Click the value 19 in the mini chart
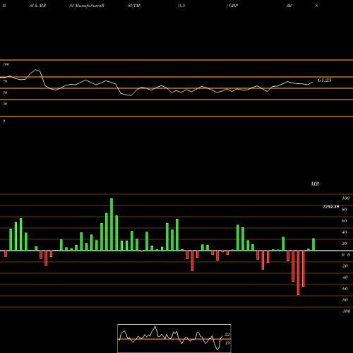The height and width of the screenshot is (353, 353). 227,343
